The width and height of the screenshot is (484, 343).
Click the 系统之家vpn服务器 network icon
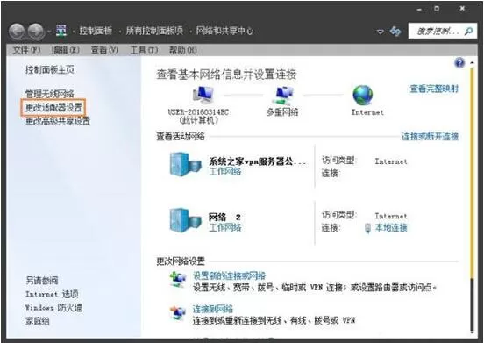click(x=185, y=164)
